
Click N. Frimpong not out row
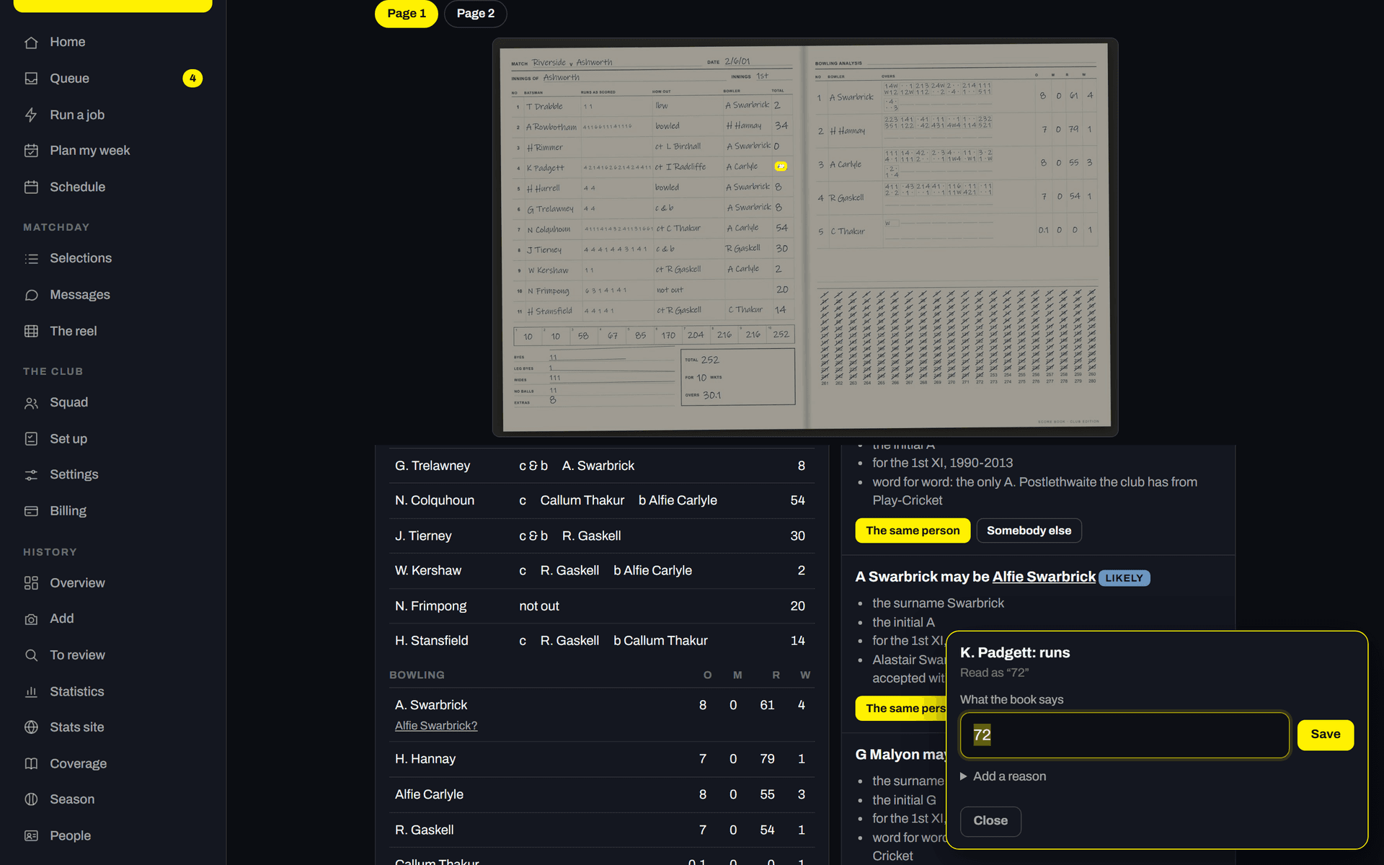point(602,606)
